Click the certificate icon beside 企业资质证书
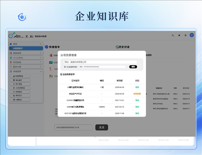This screenshot has width=202, height=155. (61, 74)
